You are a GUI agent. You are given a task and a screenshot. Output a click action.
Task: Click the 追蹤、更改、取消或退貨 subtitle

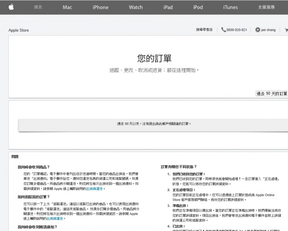154,70
